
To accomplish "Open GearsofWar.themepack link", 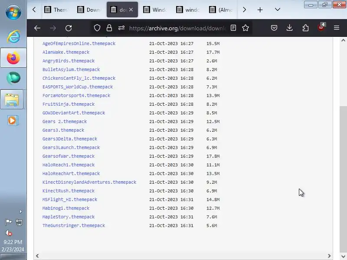I will 69,156.
